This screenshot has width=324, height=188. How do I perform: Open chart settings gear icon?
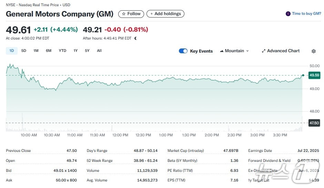tap(313, 51)
